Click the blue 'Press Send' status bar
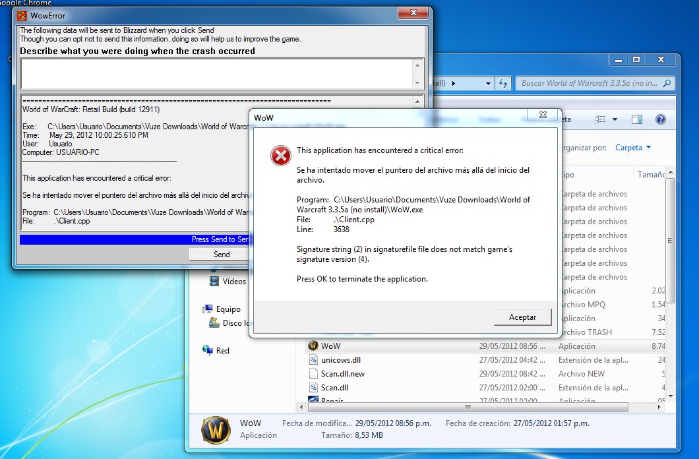This screenshot has height=459, width=699. 134,239
